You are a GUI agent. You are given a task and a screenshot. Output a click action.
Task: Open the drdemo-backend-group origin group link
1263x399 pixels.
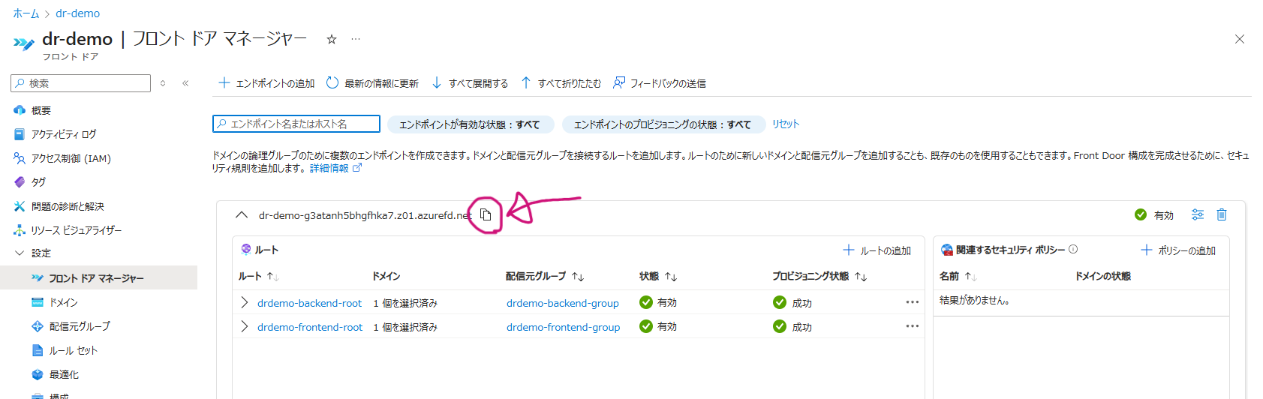(563, 304)
